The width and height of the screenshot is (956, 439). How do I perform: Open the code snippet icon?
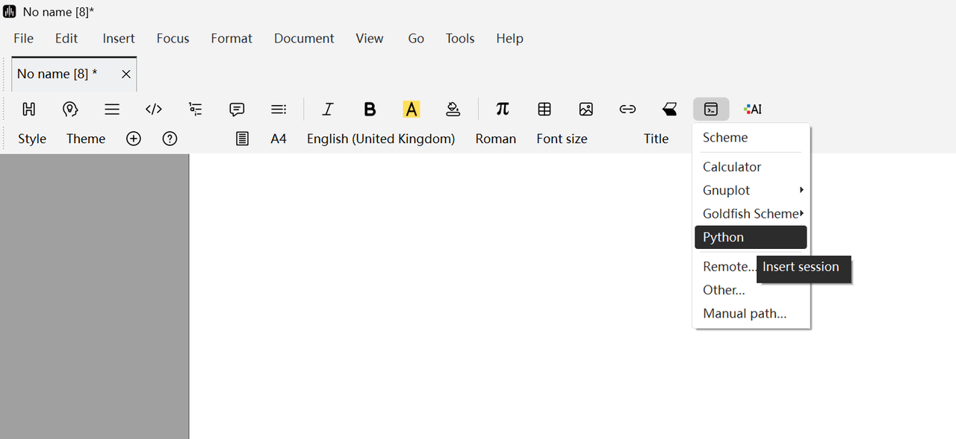point(154,110)
